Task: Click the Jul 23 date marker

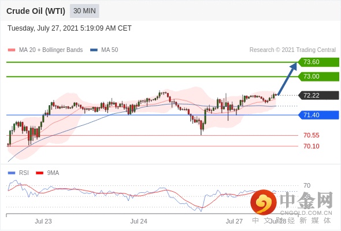Action: pos(43,221)
